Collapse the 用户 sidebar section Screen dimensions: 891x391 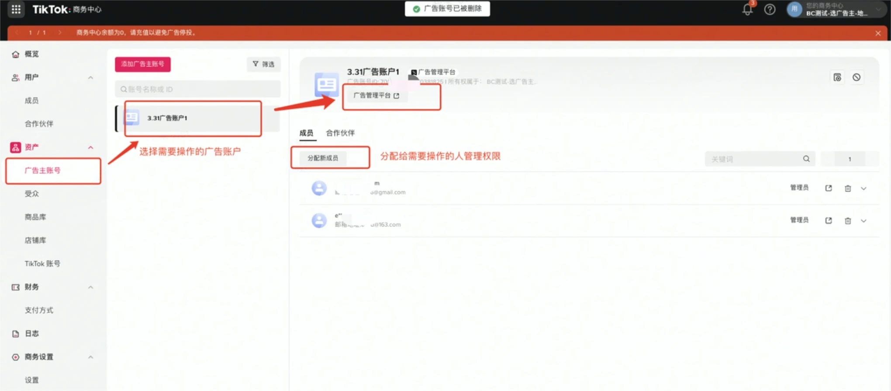tap(90, 78)
